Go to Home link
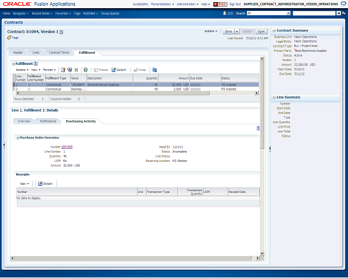 coord(7,13)
